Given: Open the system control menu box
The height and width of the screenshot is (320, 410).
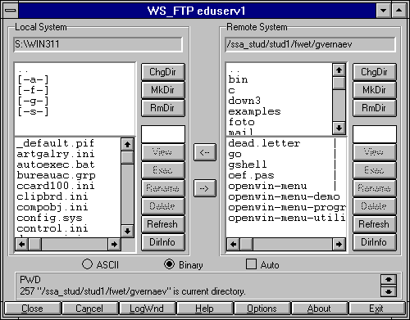Looking at the screenshot, I should click(x=11, y=11).
